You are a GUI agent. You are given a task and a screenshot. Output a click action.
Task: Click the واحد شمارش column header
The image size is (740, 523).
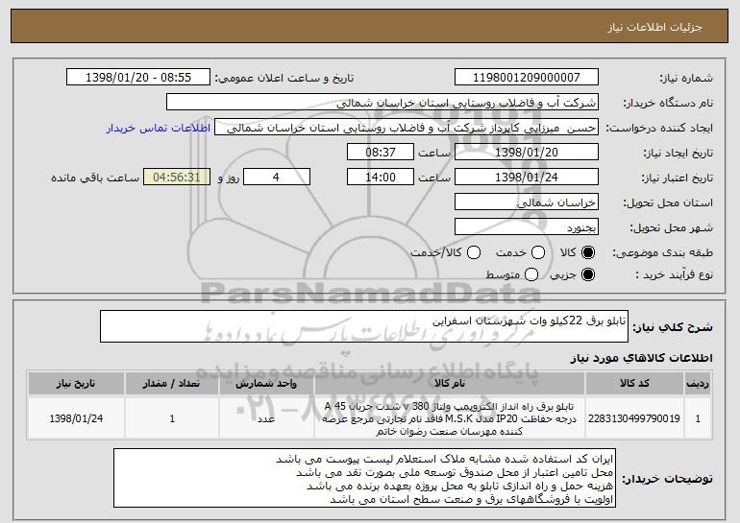(x=266, y=384)
